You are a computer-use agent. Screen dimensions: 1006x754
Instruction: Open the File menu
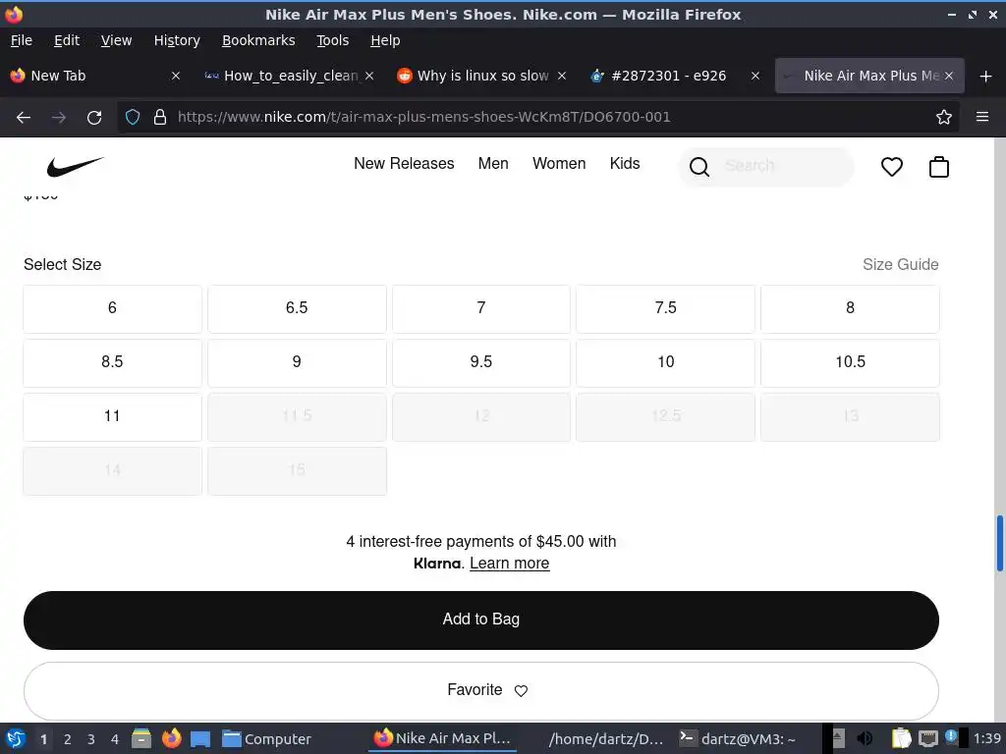[x=22, y=40]
